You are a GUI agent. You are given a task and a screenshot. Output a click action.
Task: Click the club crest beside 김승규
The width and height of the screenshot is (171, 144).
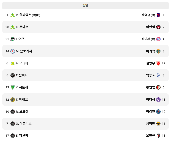pyautogui.click(x=158, y=15)
